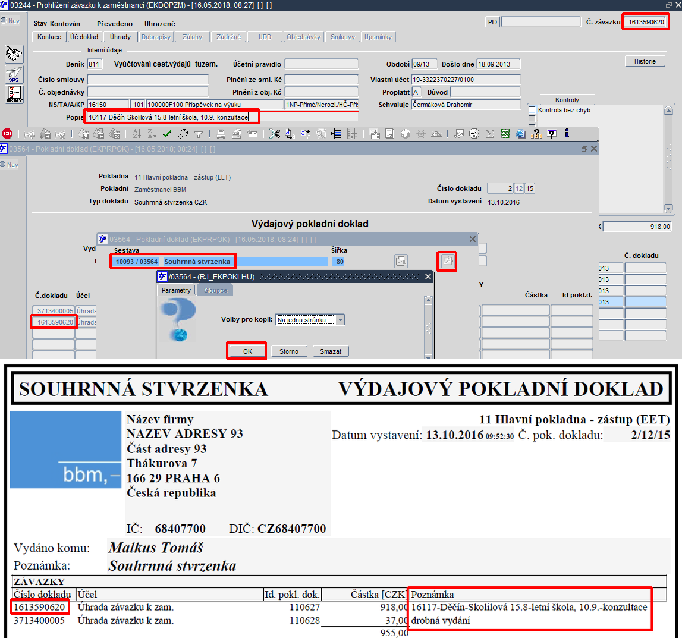Click the wrench settings icon

click(183, 134)
